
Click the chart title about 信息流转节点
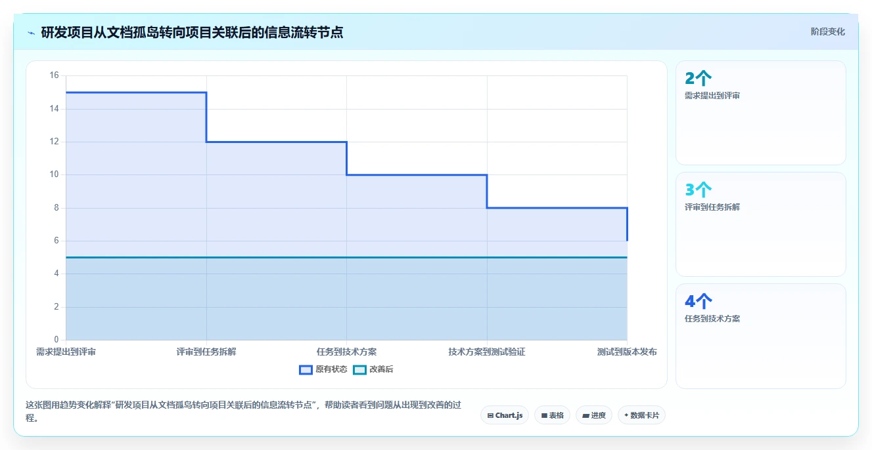click(192, 32)
